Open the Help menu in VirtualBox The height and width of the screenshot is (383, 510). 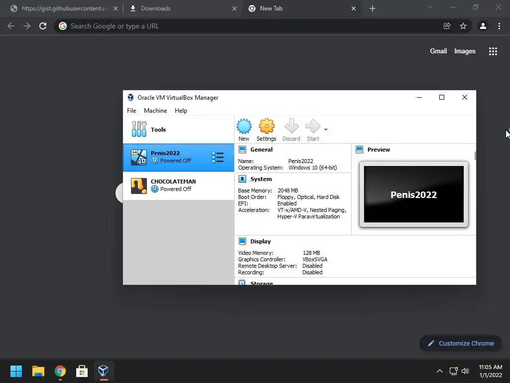[181, 111]
